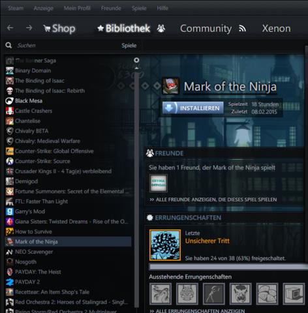Select Chivalry BETA in the list
308x313 pixels.
click(x=68, y=131)
